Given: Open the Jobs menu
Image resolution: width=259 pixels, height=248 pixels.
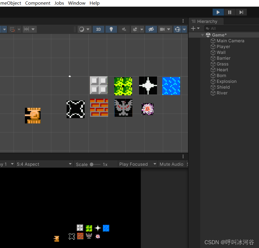Looking at the screenshot, I should click(59, 3).
